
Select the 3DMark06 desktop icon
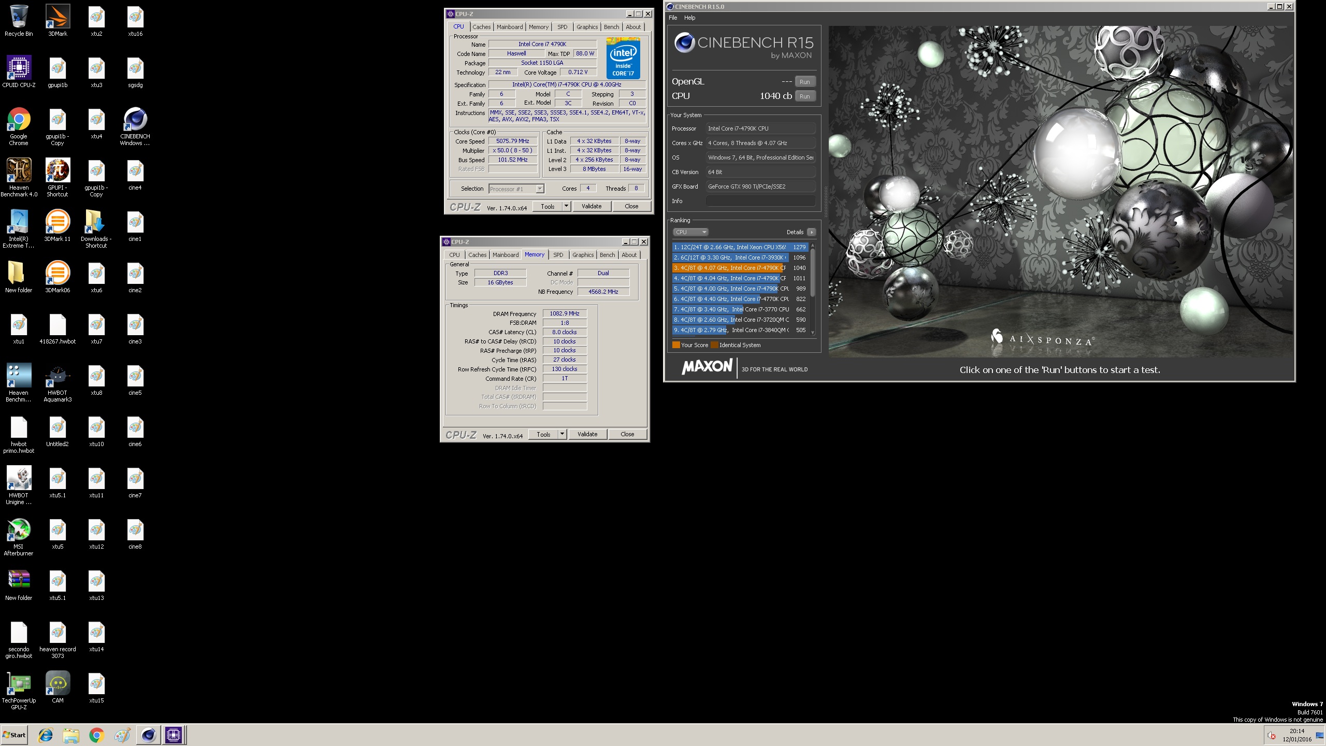[57, 277]
